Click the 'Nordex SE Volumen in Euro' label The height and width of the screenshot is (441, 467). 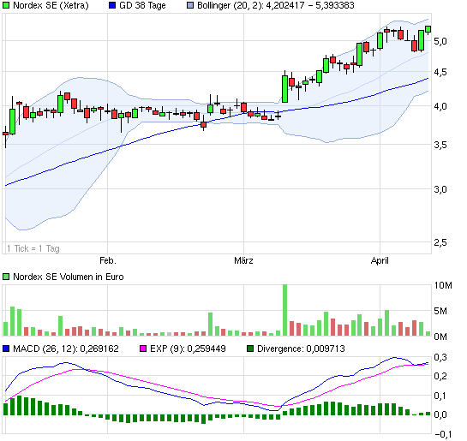pyautogui.click(x=69, y=277)
